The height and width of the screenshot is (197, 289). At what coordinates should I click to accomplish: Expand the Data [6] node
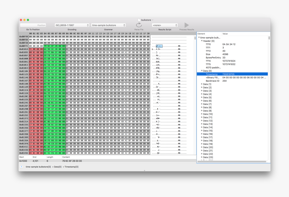[x=202, y=101]
